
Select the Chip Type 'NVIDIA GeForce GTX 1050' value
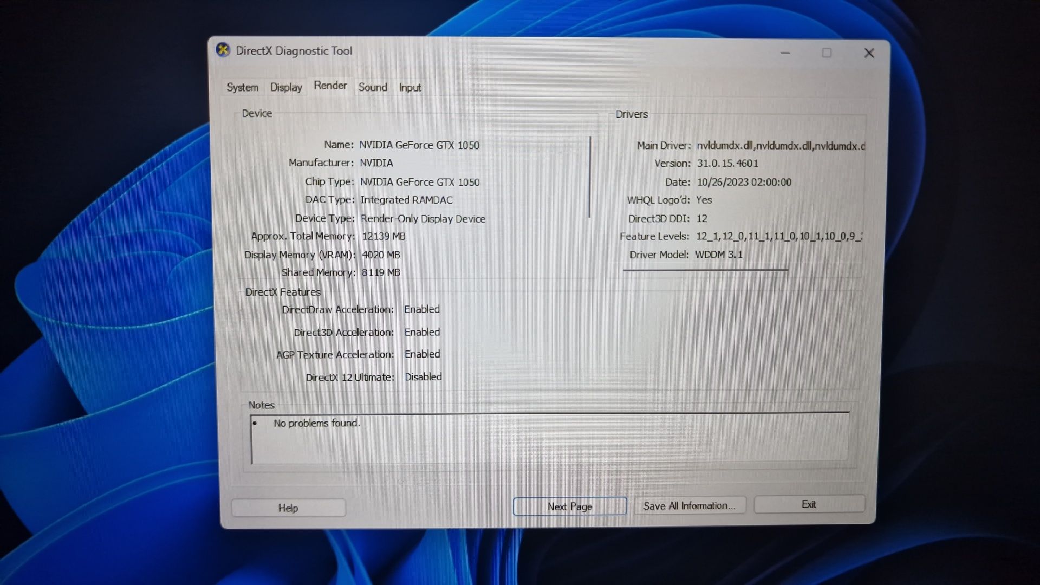click(420, 182)
